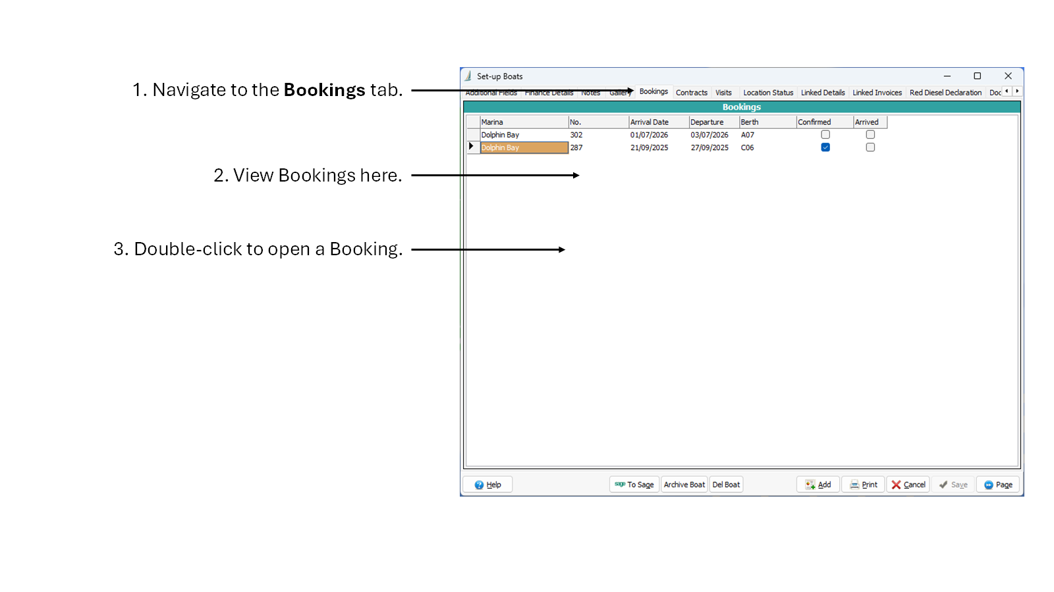1054x592 pixels.
Task: Select Dolphin Bay cell in booking 302 row
Action: 524,135
